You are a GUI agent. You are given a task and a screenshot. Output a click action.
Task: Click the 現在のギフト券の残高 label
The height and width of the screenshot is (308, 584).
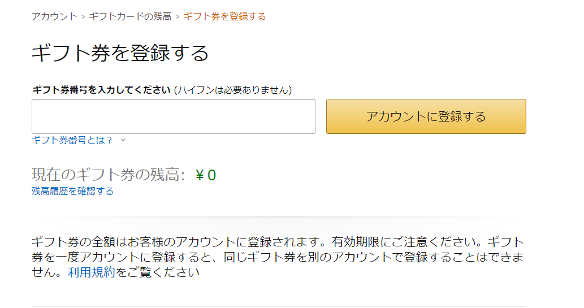(107, 175)
